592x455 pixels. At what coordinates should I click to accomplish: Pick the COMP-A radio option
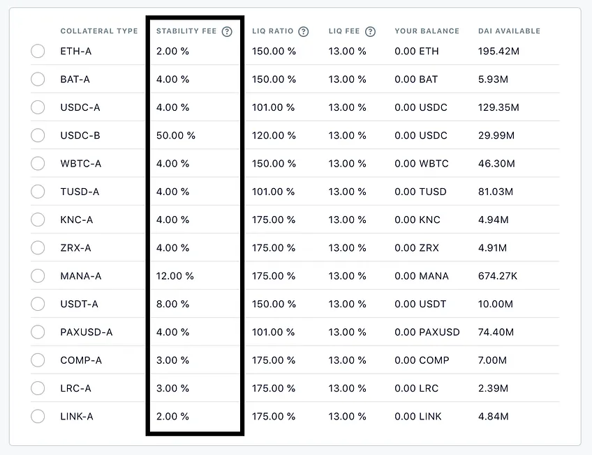coord(38,360)
